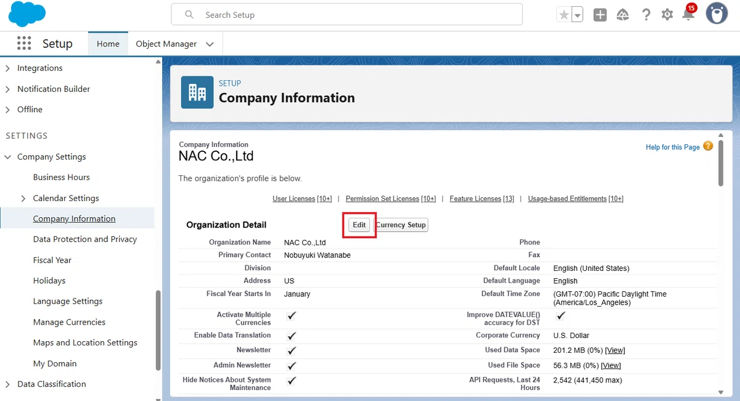Expand the Offline tree node

[7, 110]
